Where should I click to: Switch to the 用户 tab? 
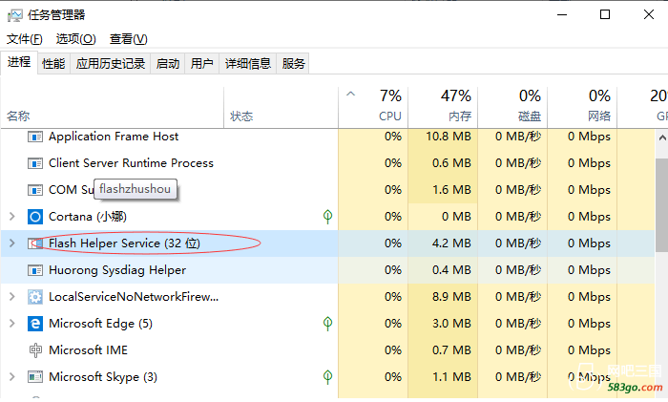[202, 64]
